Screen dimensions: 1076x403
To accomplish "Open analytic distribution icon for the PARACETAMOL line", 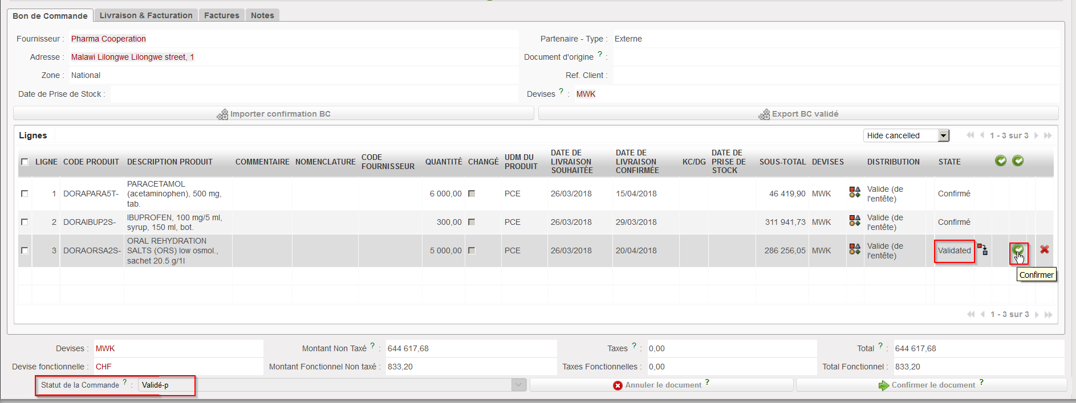I will (854, 192).
